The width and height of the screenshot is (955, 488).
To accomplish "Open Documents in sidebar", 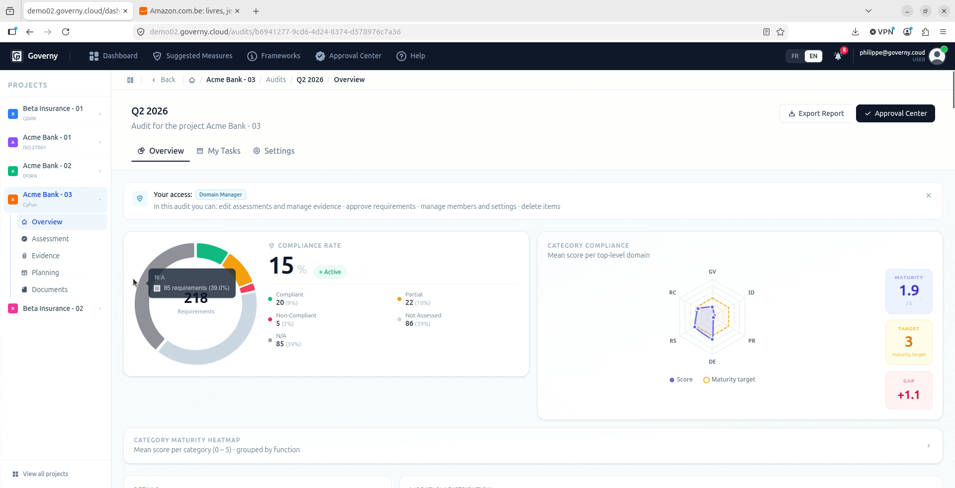I will pos(62,290).
